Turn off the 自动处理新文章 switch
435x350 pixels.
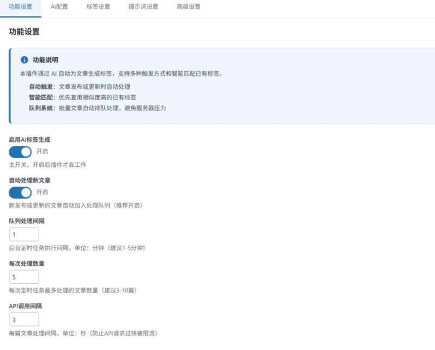click(x=20, y=192)
